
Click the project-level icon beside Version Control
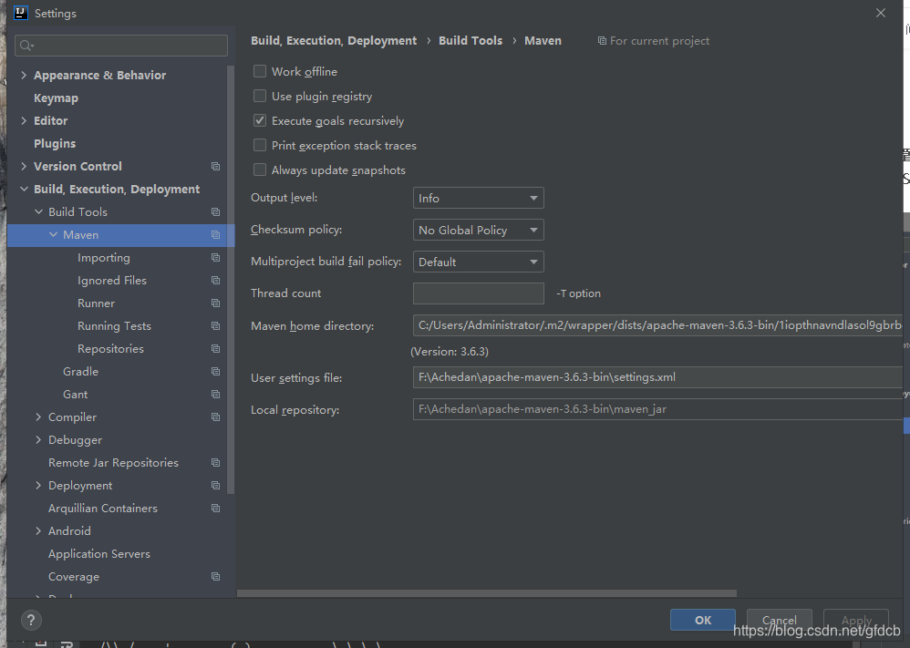coord(216,167)
